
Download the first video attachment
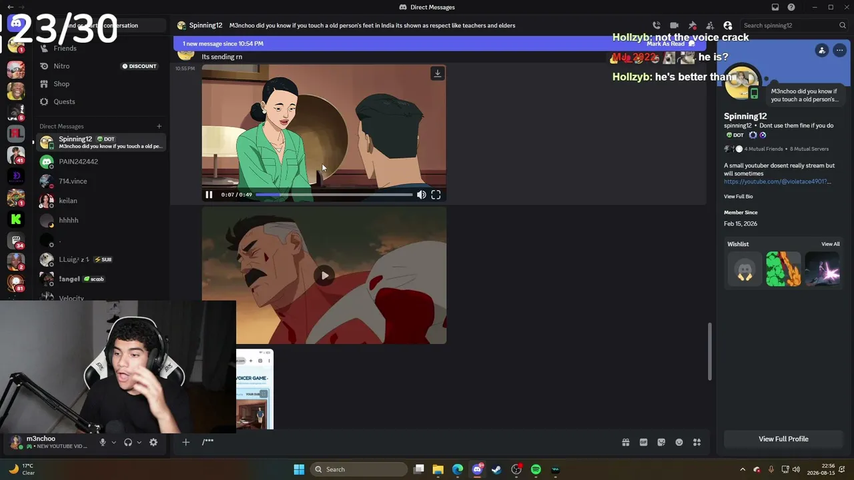(438, 73)
